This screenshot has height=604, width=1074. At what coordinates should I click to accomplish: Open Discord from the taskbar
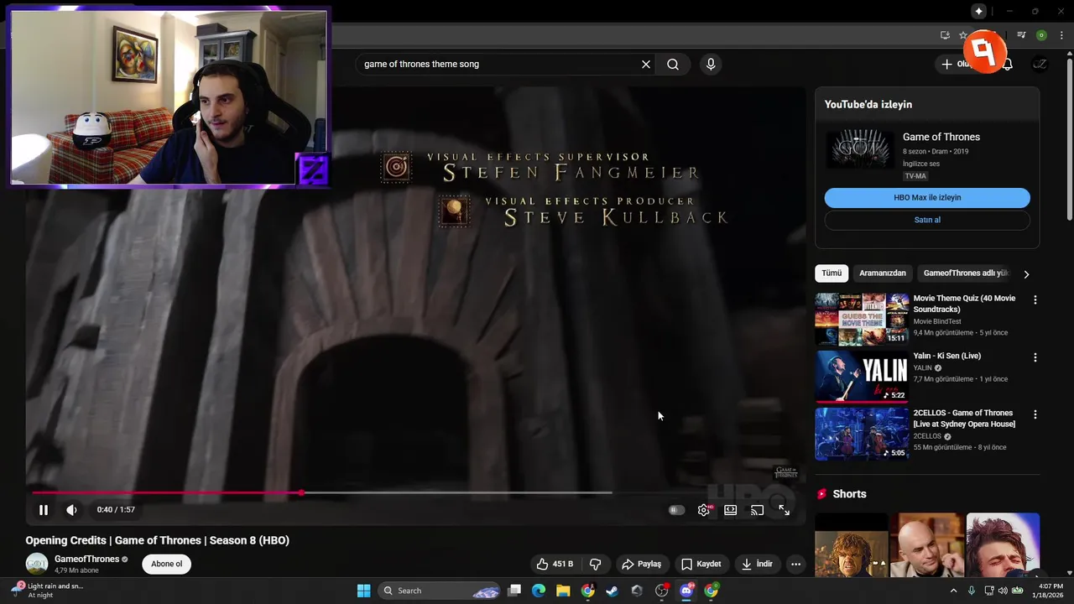coord(686,591)
